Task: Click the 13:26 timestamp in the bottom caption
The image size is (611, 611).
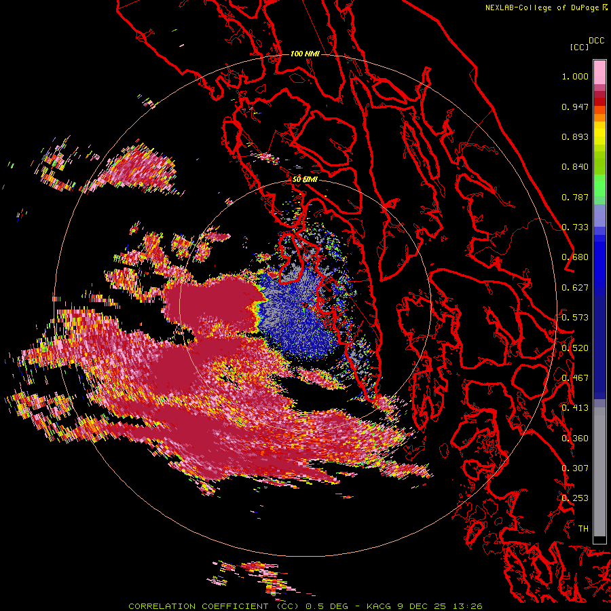Action: (468, 606)
